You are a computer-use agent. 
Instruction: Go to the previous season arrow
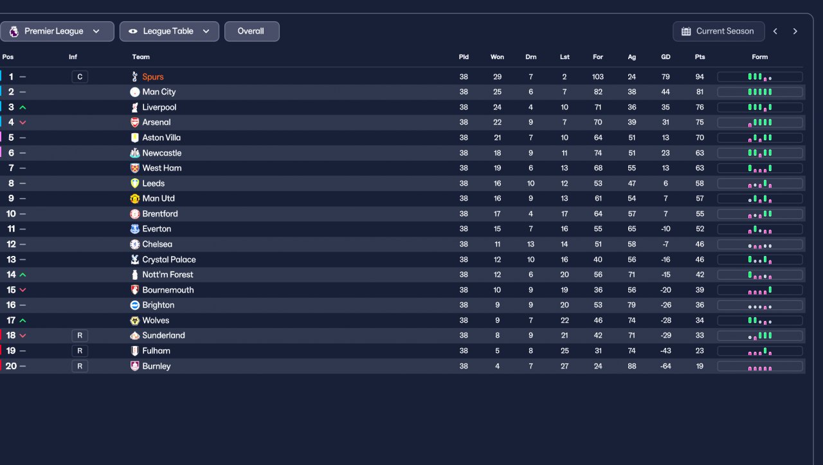(775, 32)
